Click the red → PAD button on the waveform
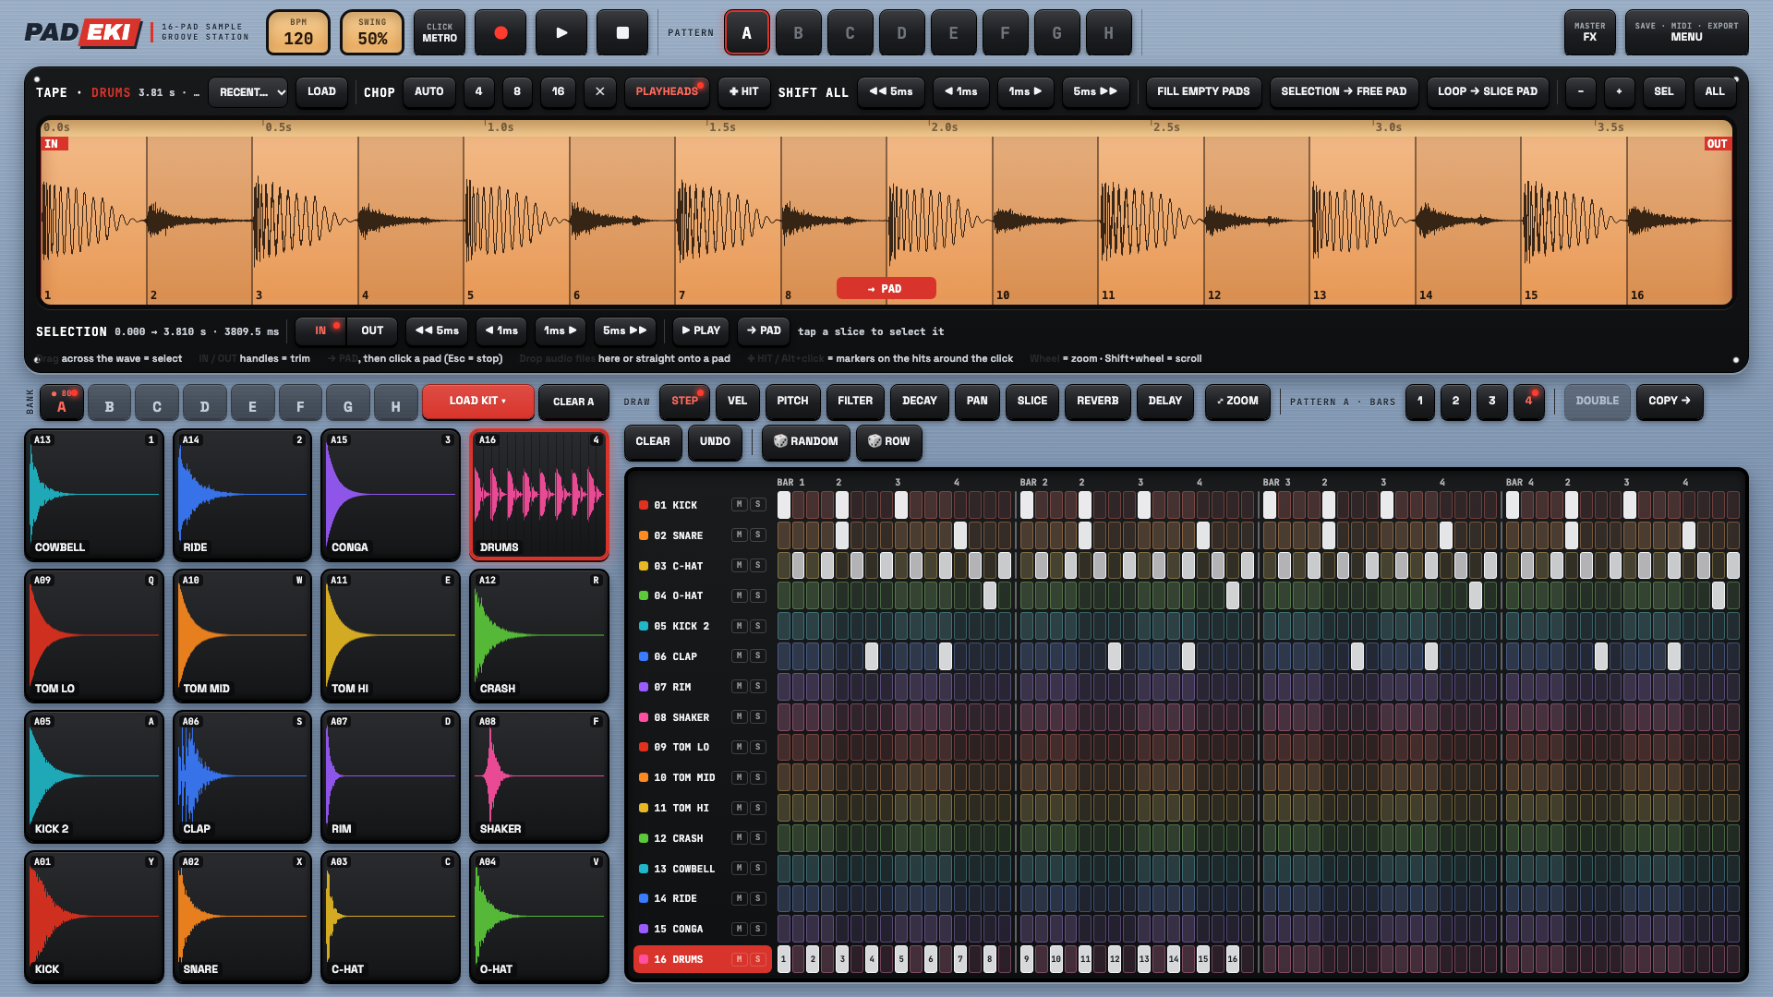Image resolution: width=1773 pixels, height=997 pixels. 886,289
